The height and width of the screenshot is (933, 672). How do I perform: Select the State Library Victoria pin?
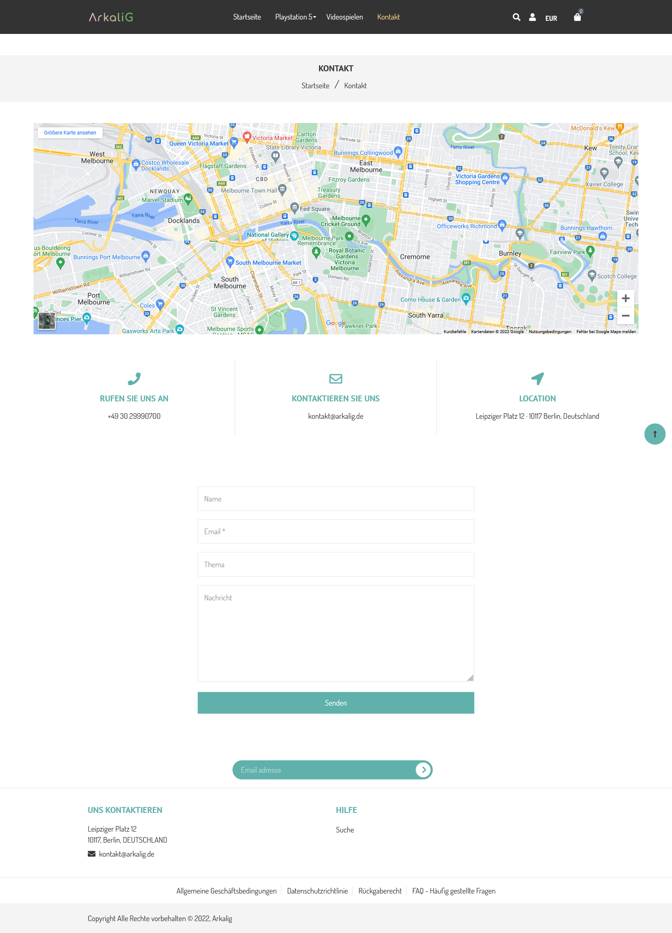click(275, 157)
